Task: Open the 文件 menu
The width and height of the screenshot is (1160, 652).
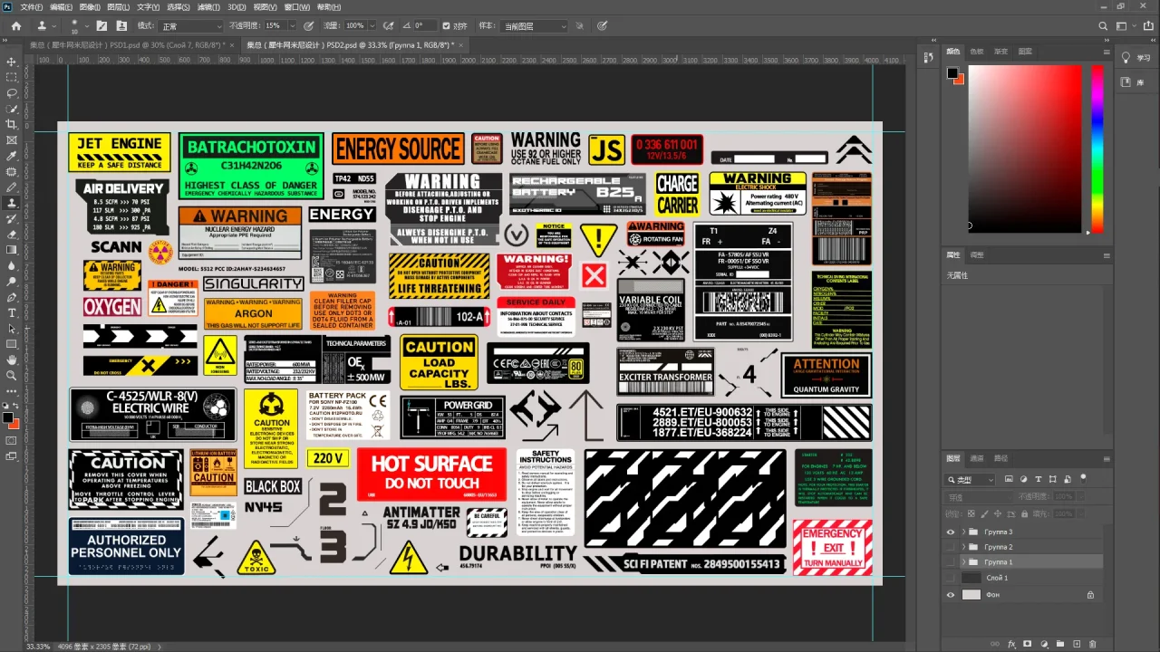Action: pyautogui.click(x=31, y=6)
